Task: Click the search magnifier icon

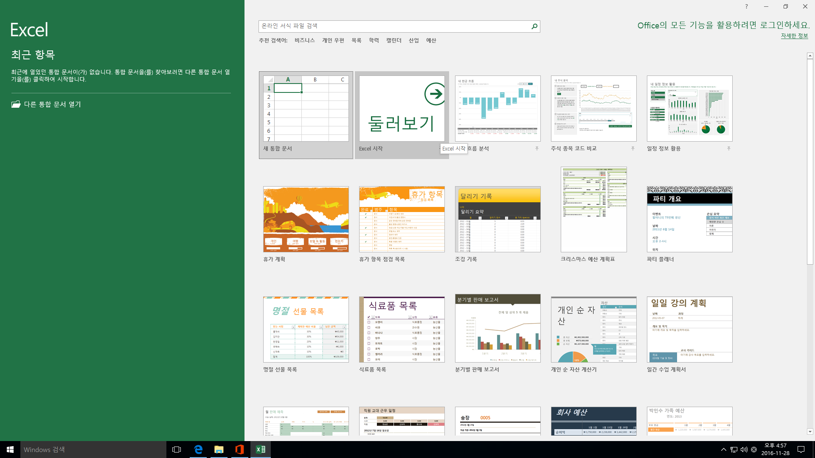Action: [x=534, y=26]
